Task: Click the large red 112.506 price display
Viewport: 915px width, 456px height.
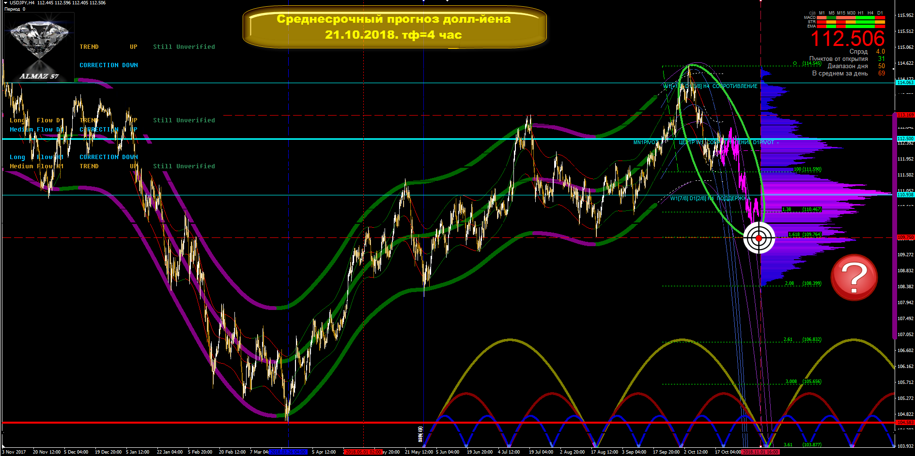Action: 847,39
